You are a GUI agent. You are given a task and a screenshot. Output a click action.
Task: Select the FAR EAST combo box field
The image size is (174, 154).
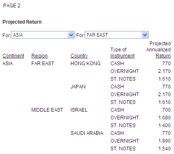point(117,35)
